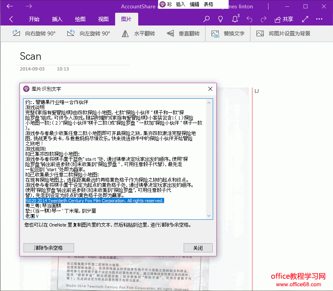Flip picture horizontally (水平翻转)
Screen dimensions: 333x291
point(138,34)
